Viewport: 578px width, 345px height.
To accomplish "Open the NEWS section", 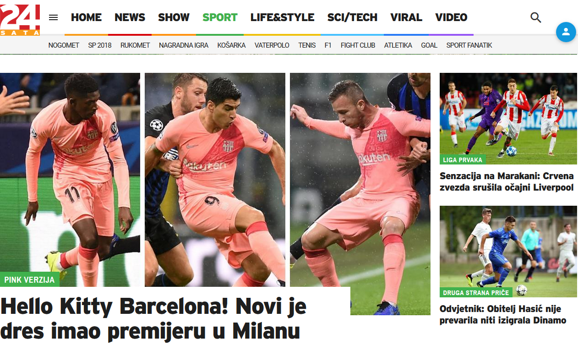I will [130, 17].
